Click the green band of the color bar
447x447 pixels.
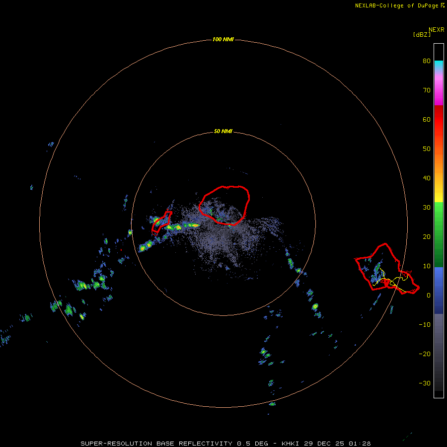pos(439,234)
